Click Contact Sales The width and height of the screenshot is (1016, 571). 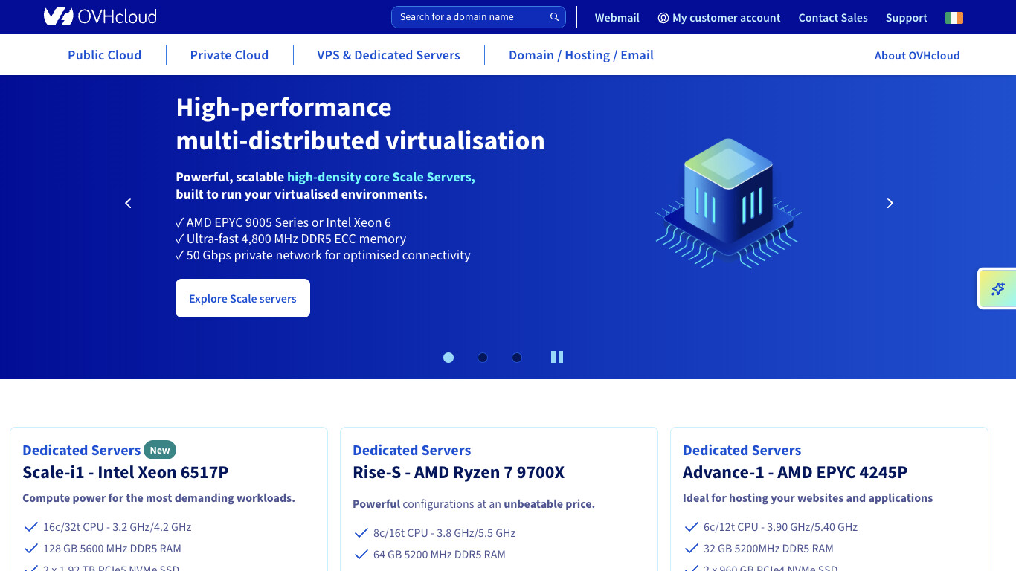coord(833,18)
